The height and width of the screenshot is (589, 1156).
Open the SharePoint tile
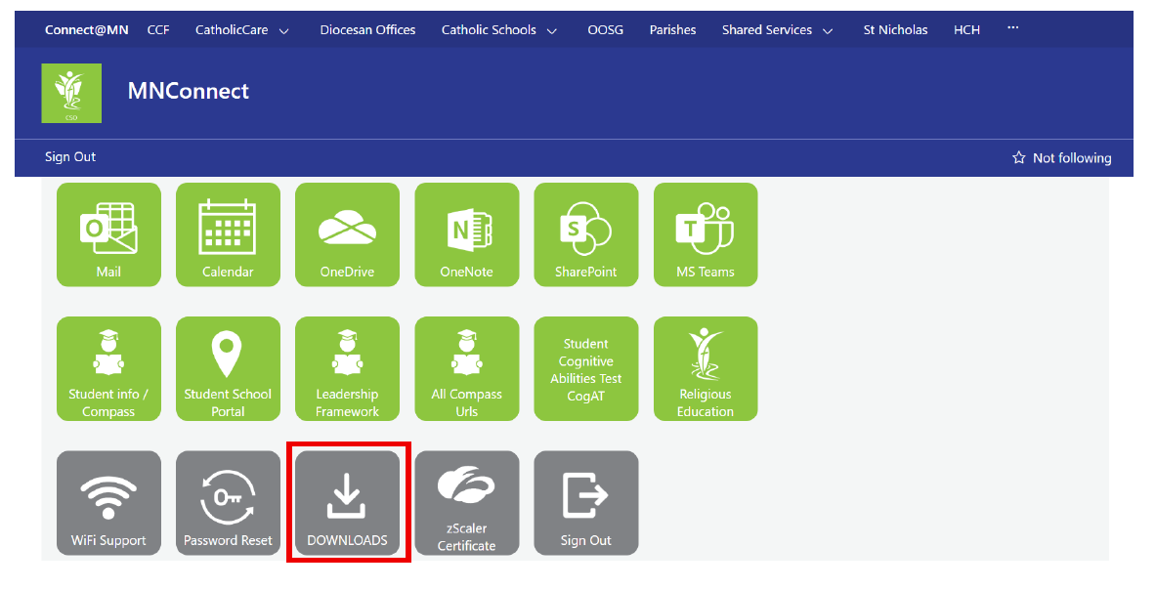[x=585, y=235]
